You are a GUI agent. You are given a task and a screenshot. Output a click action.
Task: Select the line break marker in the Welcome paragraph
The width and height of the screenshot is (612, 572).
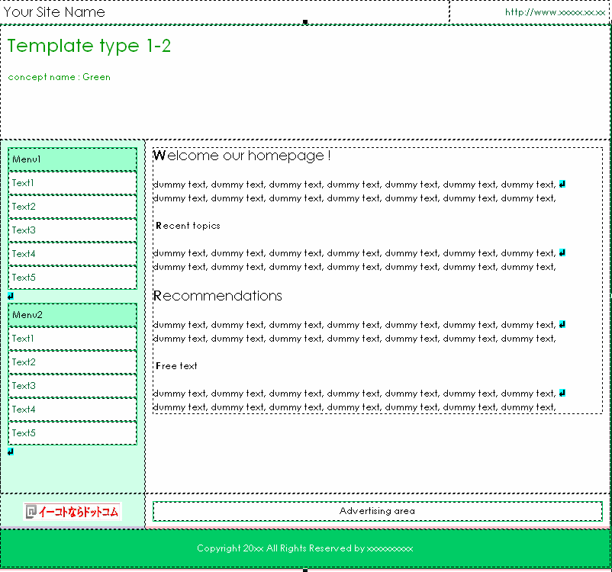point(562,184)
